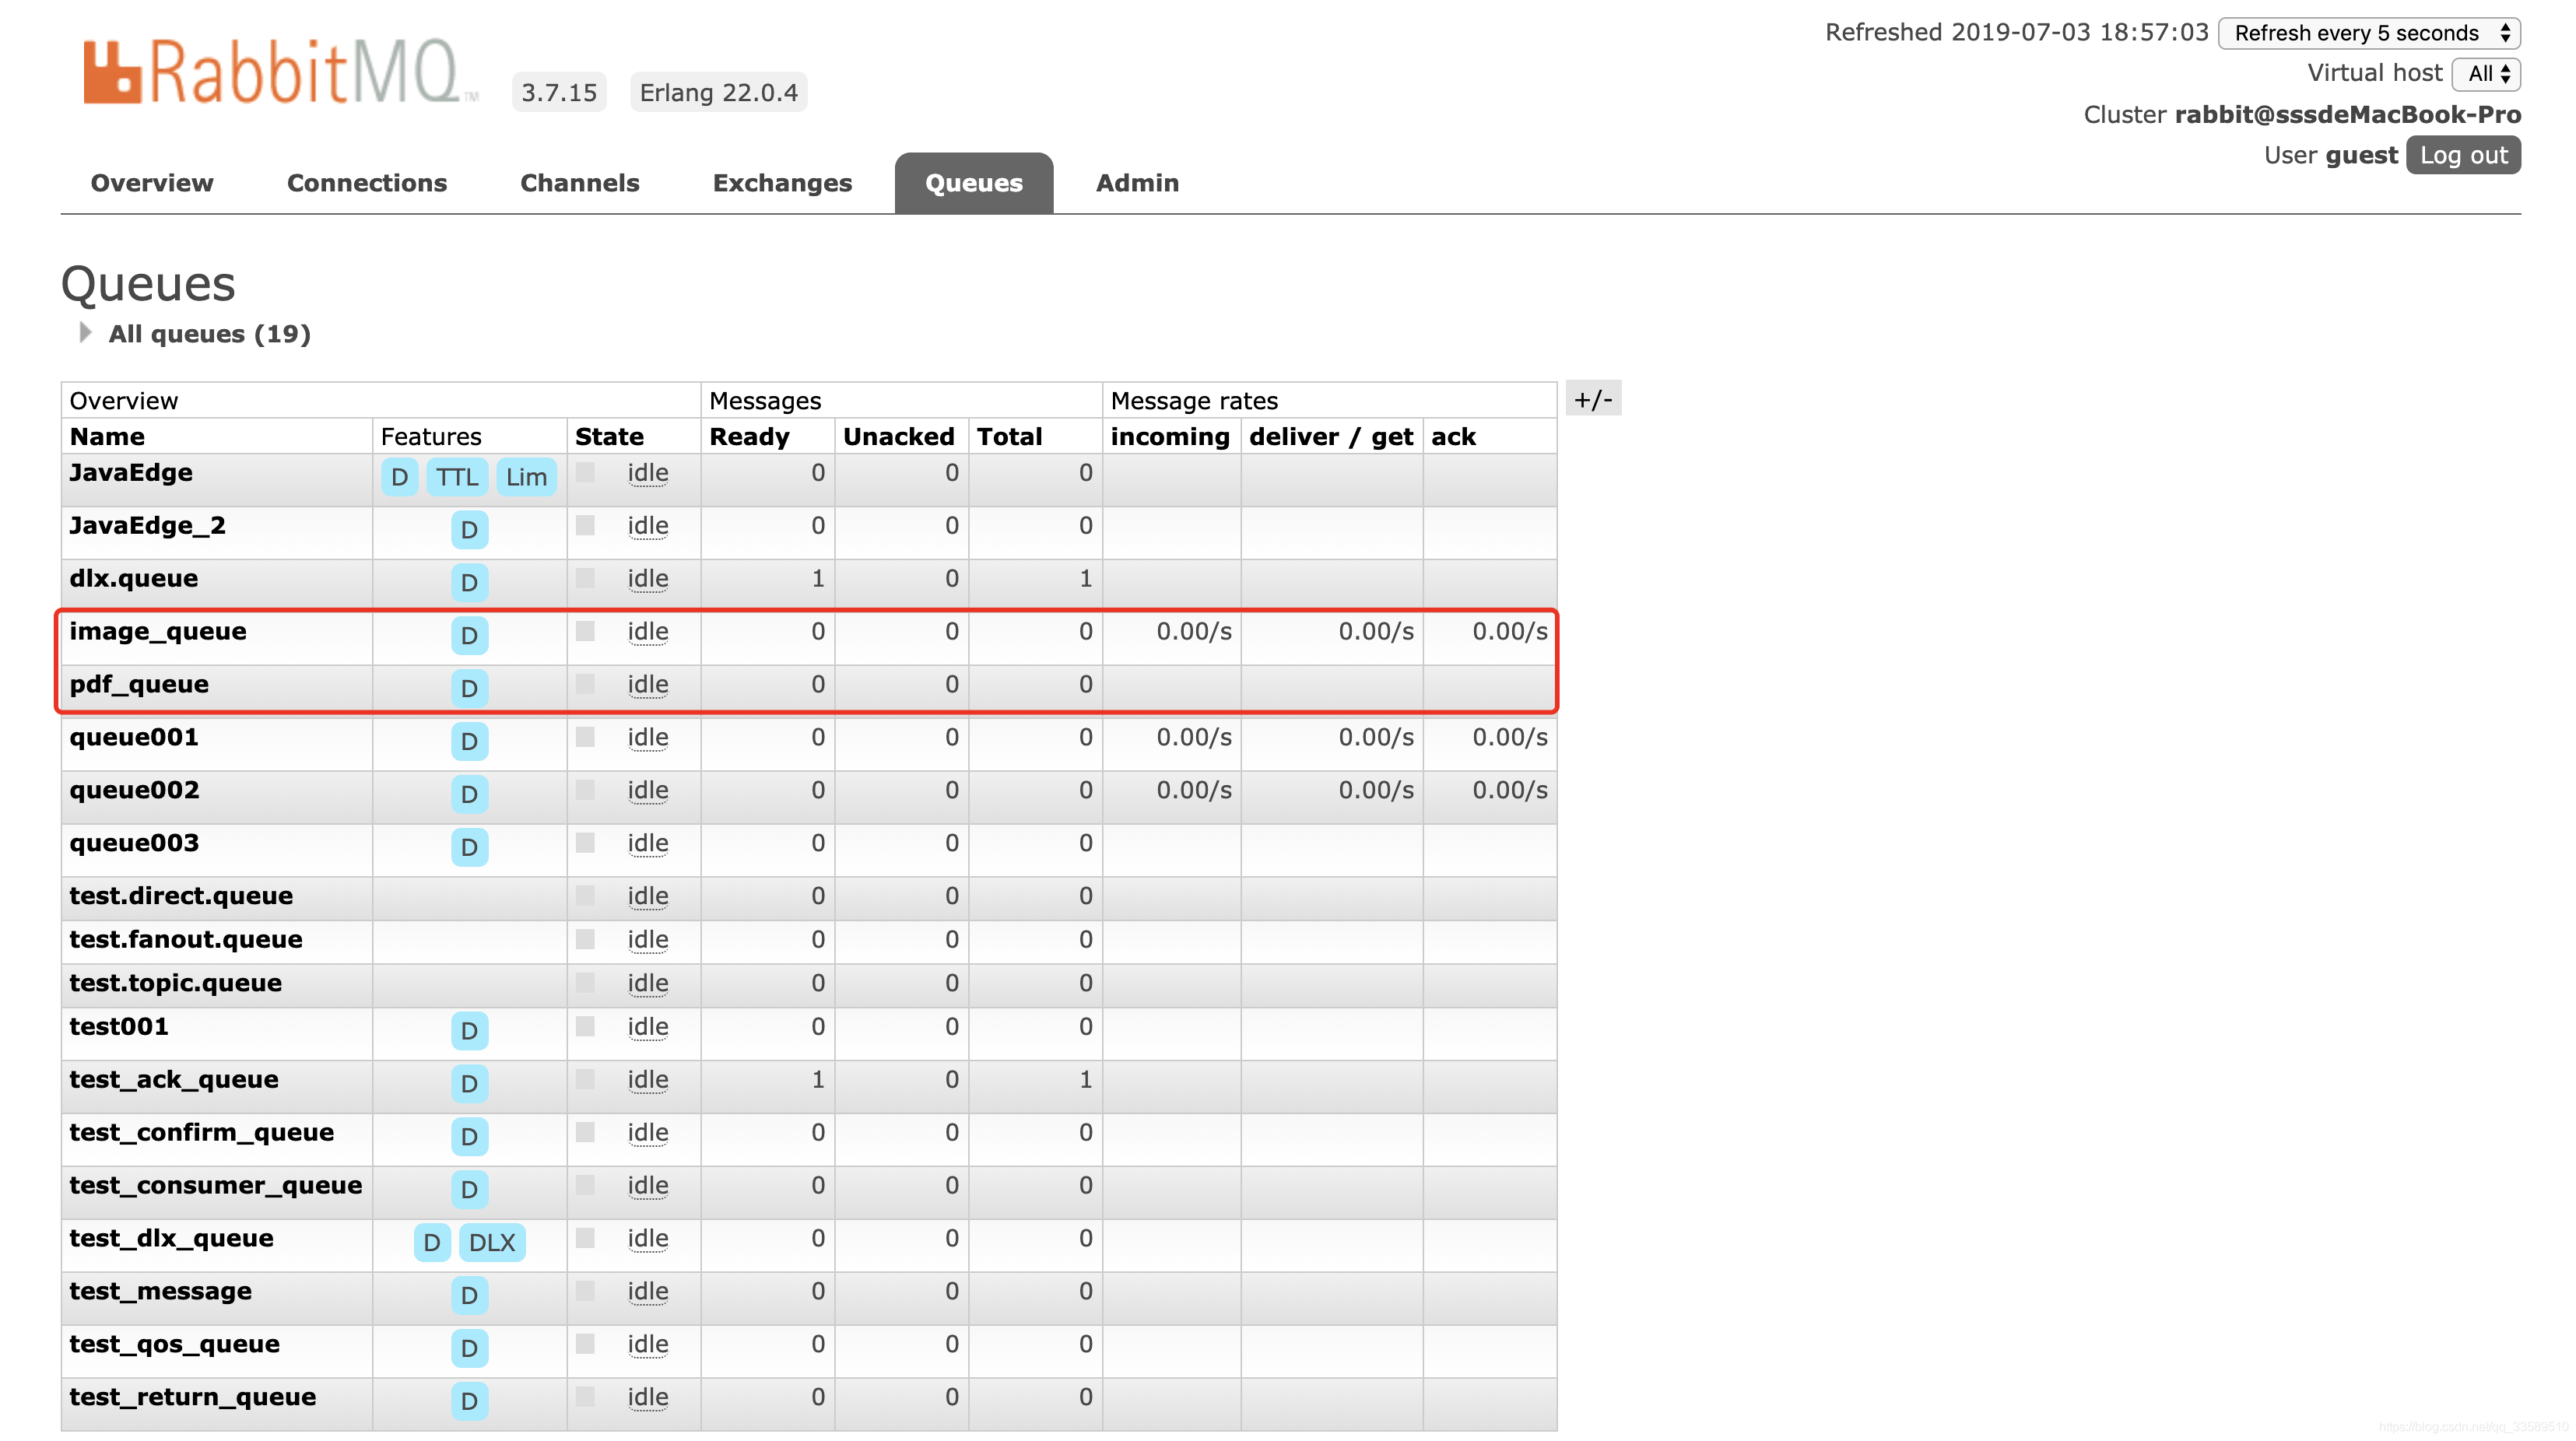Switch to the Exchanges tab
This screenshot has width=2576, height=1441.
(782, 183)
